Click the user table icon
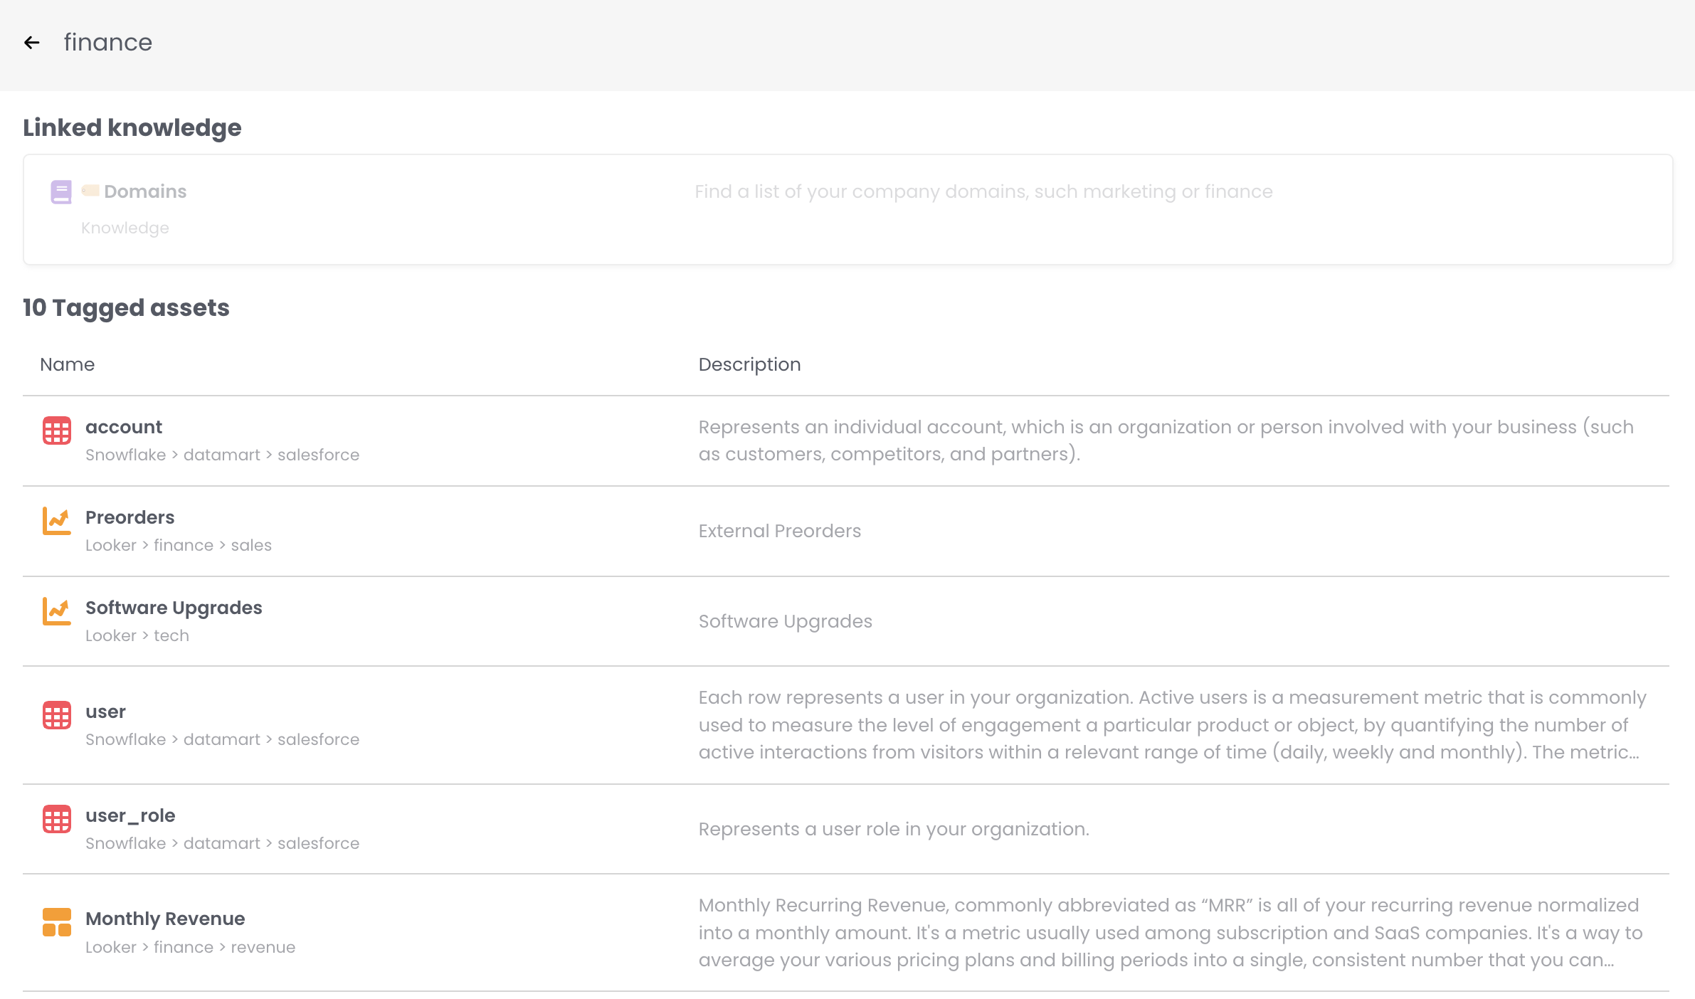 point(57,715)
